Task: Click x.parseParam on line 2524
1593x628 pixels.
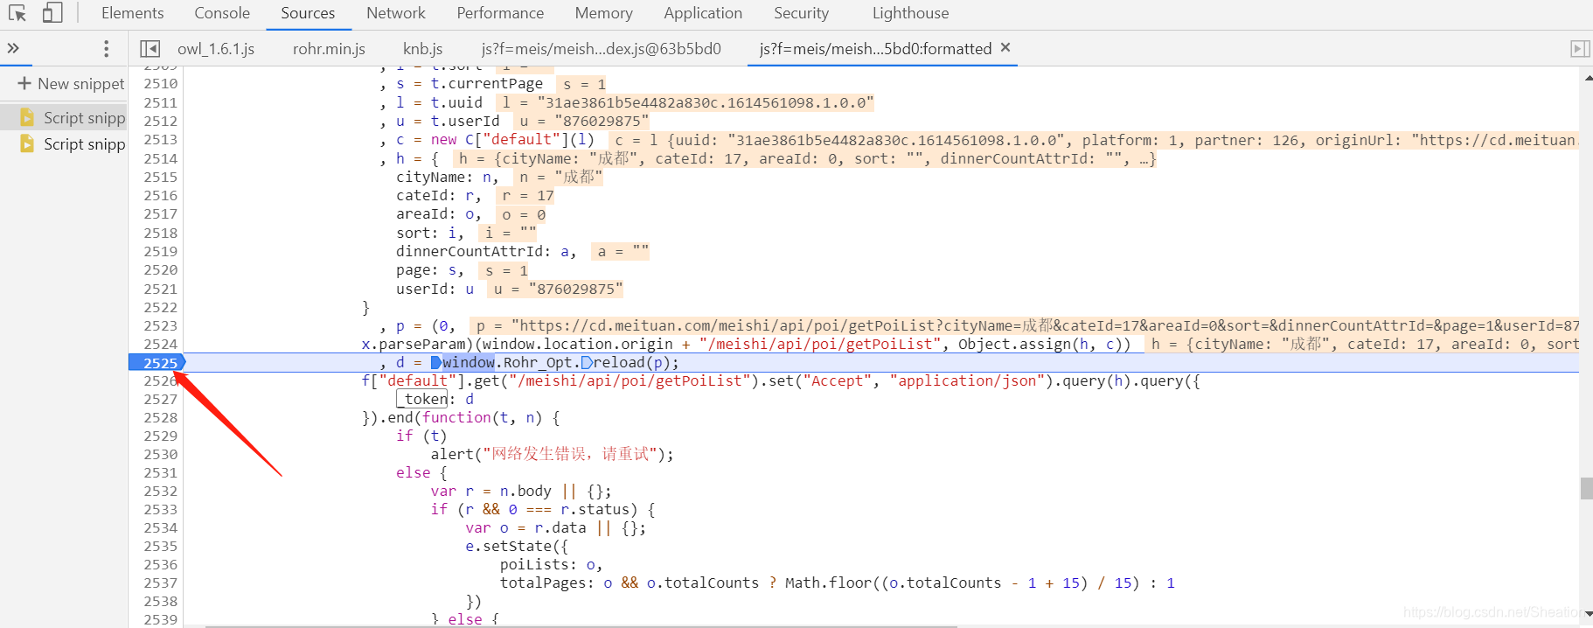Action: point(417,345)
